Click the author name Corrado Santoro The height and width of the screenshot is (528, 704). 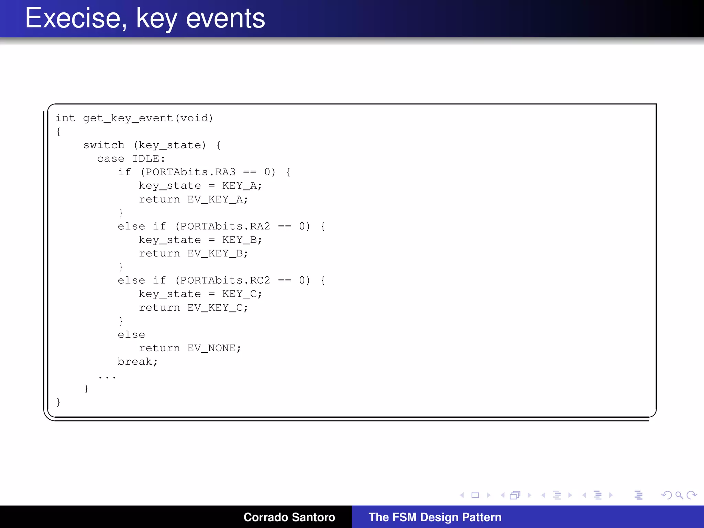pos(289,517)
